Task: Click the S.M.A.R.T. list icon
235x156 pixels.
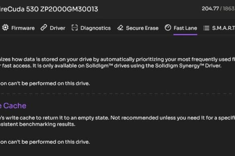Action: [206, 28]
